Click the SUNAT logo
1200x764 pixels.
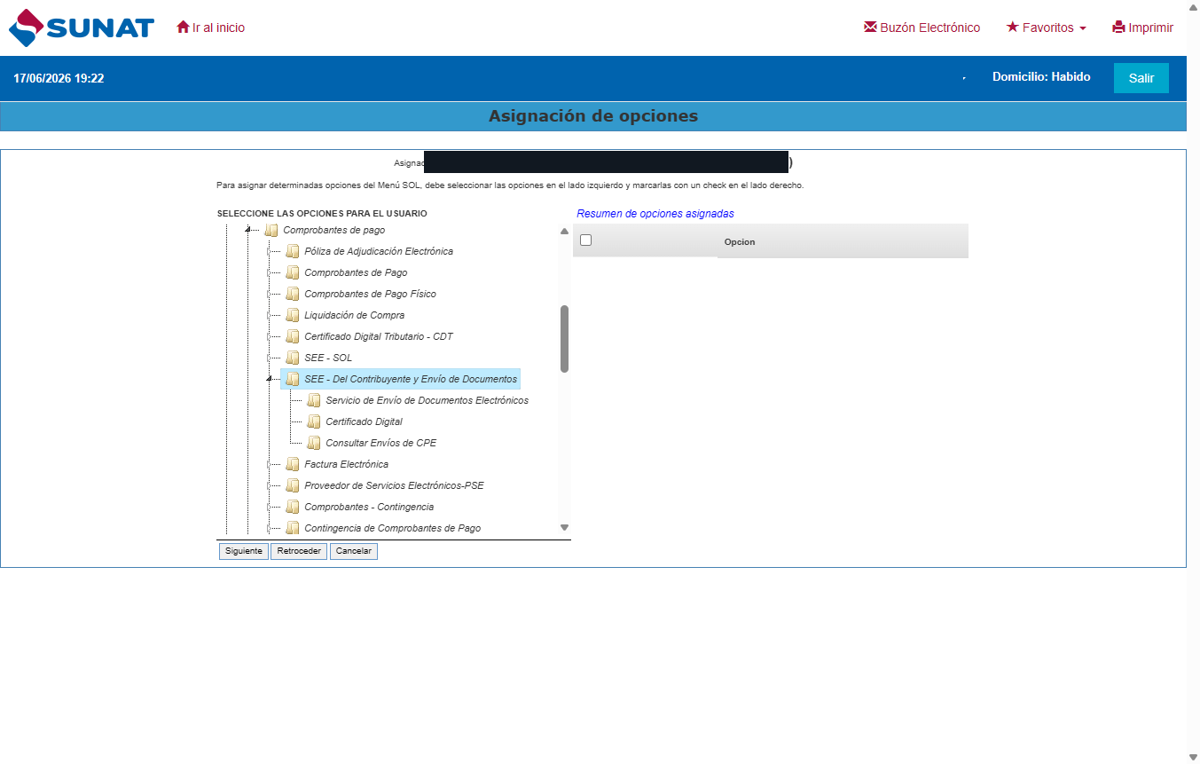(81, 28)
